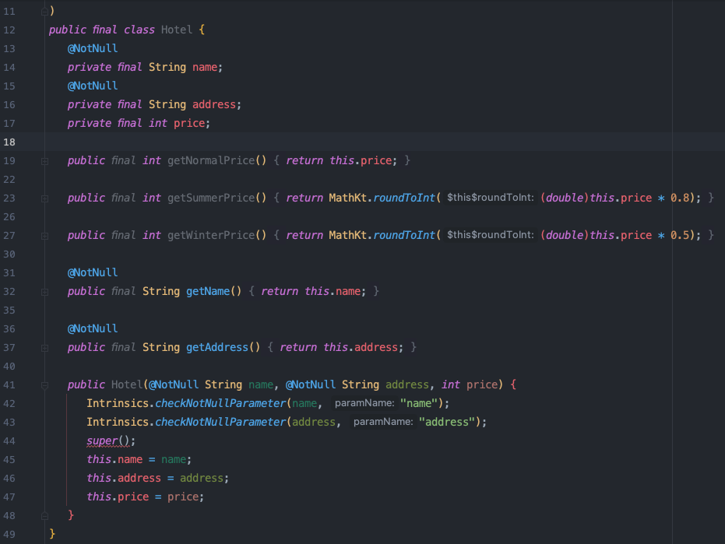Click Intrinsics on line 43
This screenshot has height=544, width=725.
click(118, 422)
